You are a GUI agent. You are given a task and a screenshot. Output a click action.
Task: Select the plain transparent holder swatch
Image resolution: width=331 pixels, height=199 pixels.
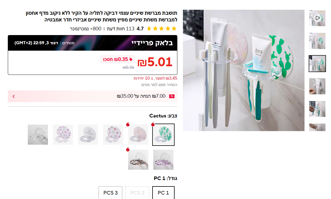38,135
